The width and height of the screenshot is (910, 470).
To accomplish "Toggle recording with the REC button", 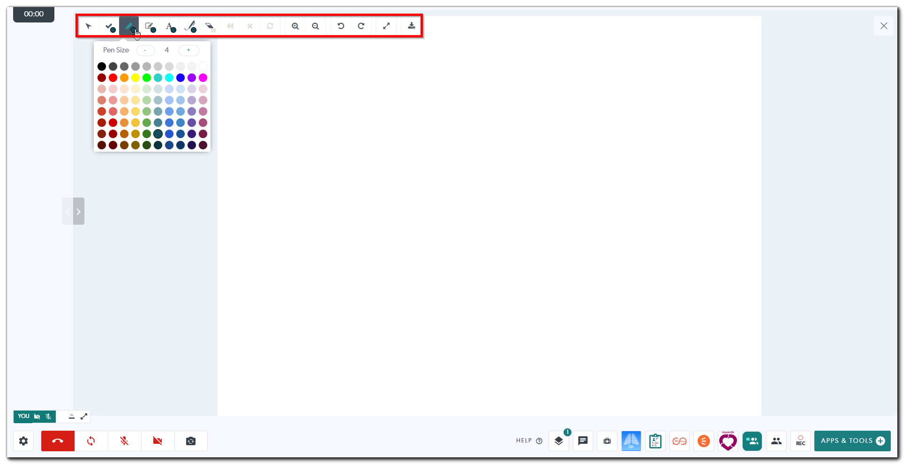I will click(x=800, y=441).
